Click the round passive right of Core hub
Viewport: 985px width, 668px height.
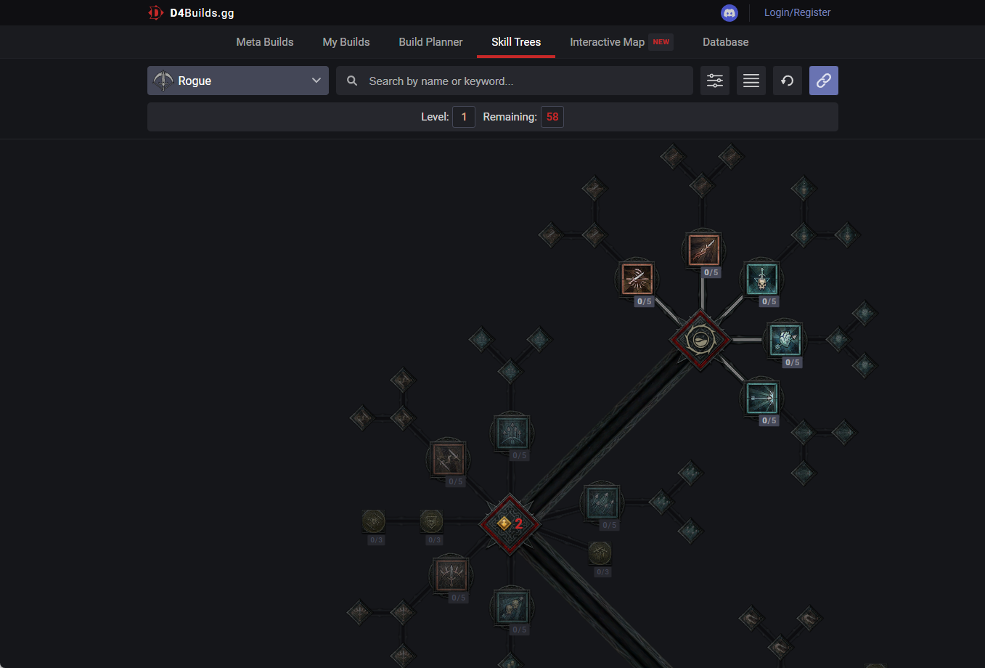600,553
